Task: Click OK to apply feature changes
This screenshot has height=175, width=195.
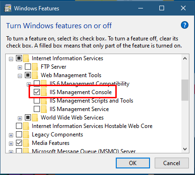Action: coord(133,163)
